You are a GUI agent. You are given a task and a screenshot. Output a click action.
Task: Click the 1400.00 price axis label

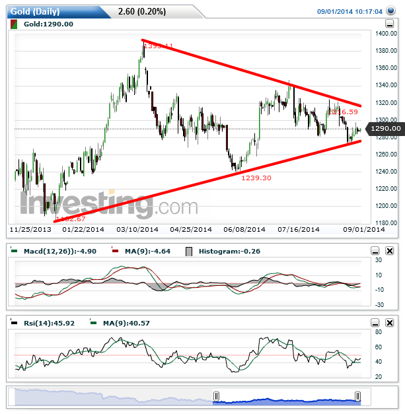[x=386, y=34]
